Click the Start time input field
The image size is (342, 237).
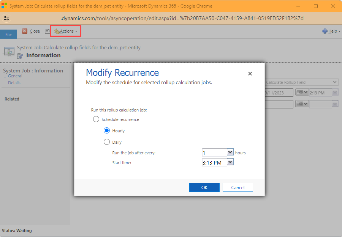215,162
